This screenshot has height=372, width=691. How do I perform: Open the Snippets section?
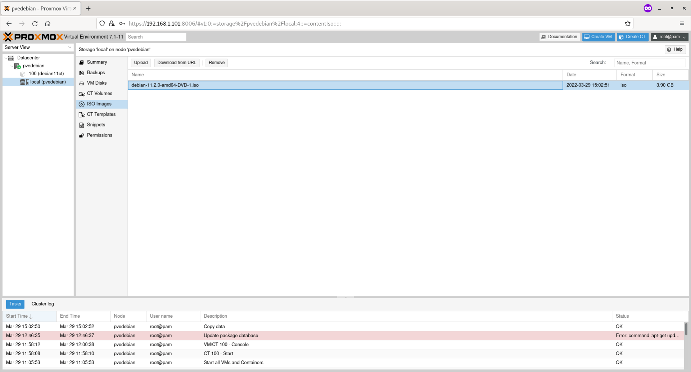(95, 125)
